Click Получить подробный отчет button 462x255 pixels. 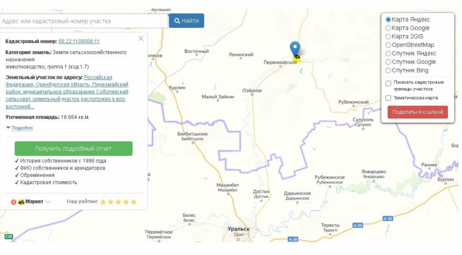[74, 148]
